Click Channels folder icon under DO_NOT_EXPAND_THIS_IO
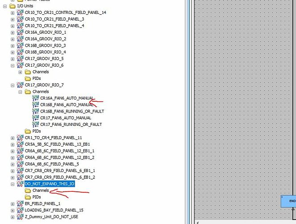Screen dimensions: 296x224 point(28,190)
